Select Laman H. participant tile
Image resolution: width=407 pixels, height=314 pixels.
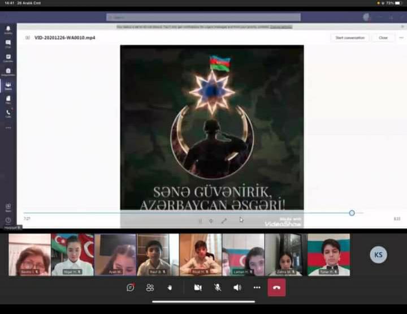tap(243, 255)
